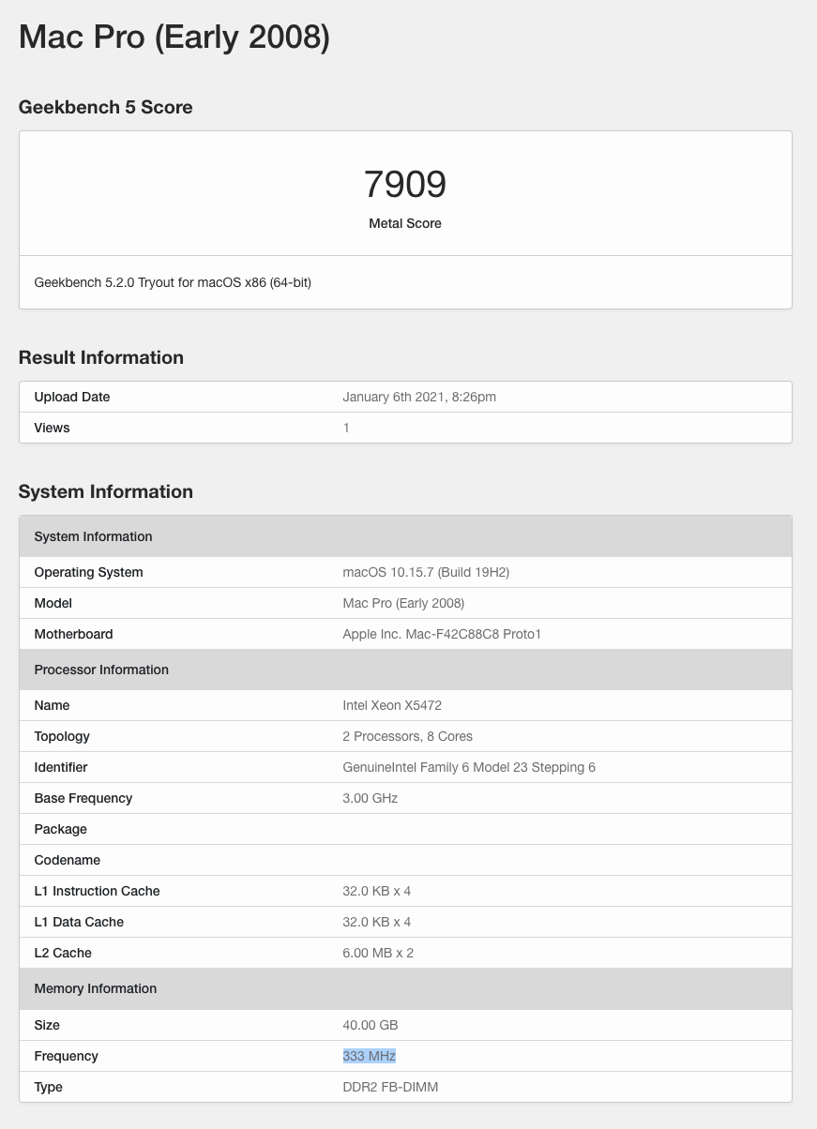Click the Model row label
Screen dimensions: 817x1129
coord(53,603)
